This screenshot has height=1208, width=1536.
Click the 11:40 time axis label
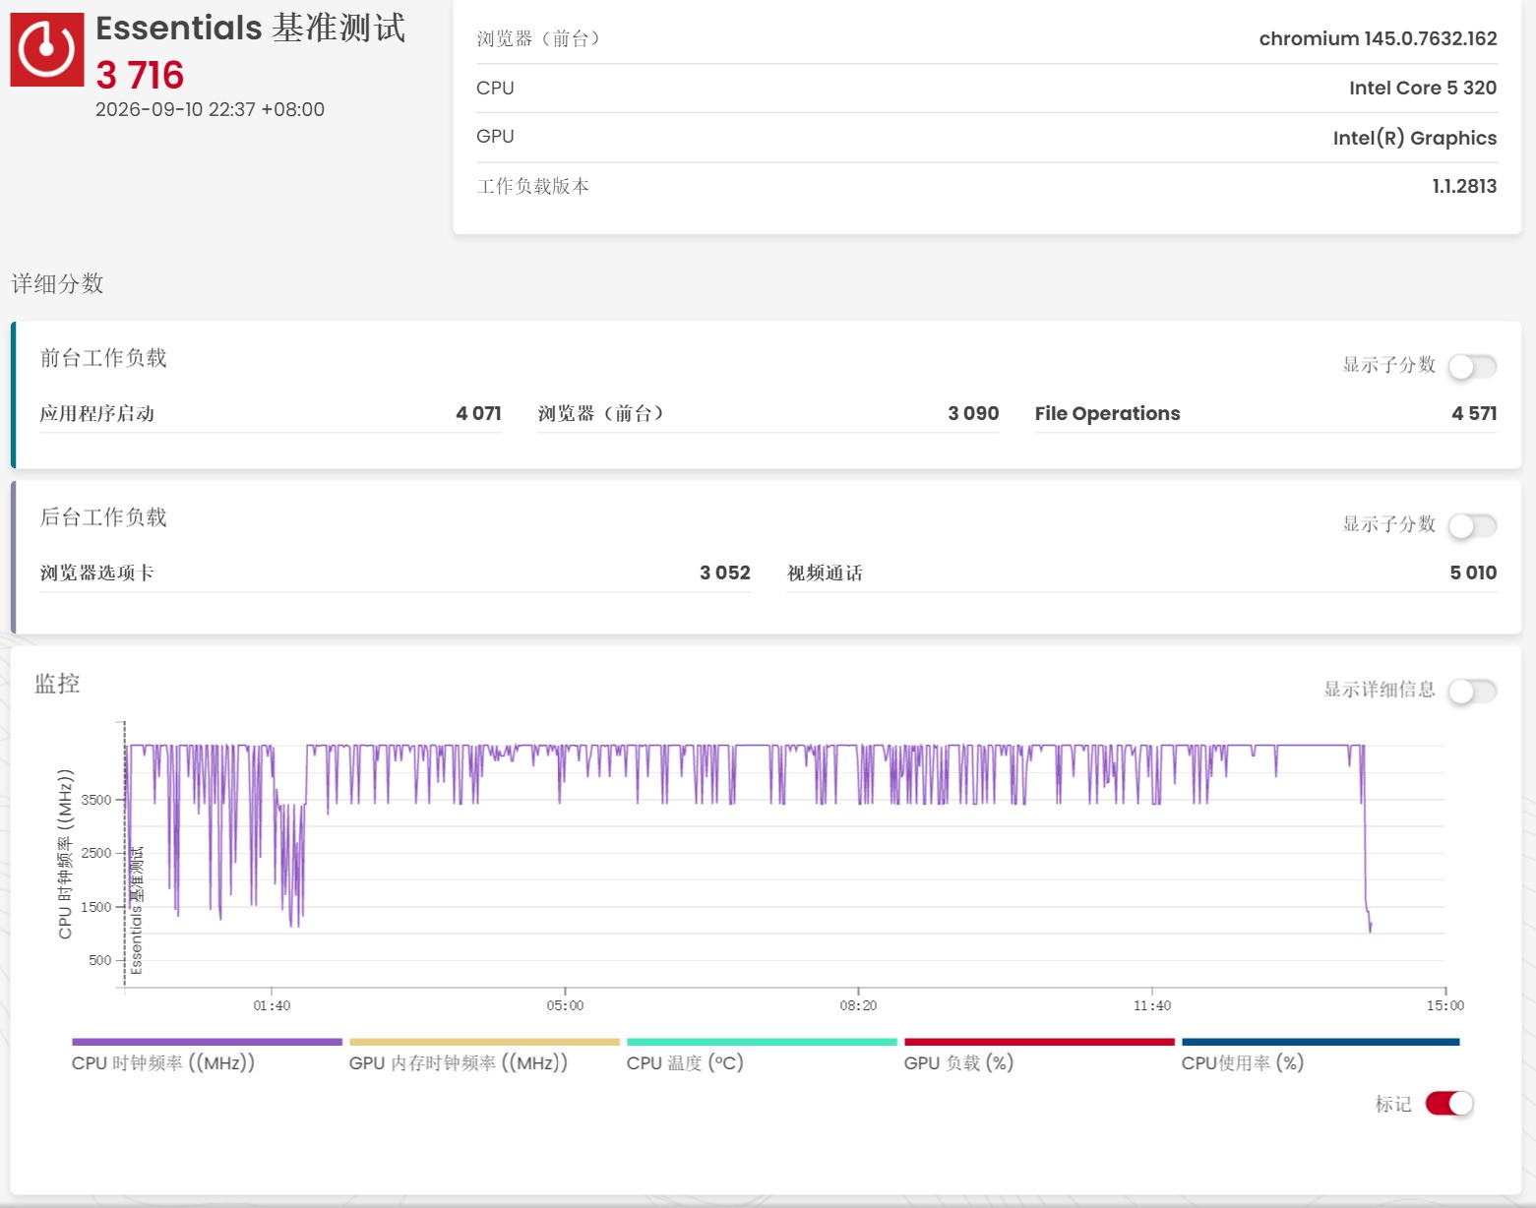[x=1152, y=1005]
